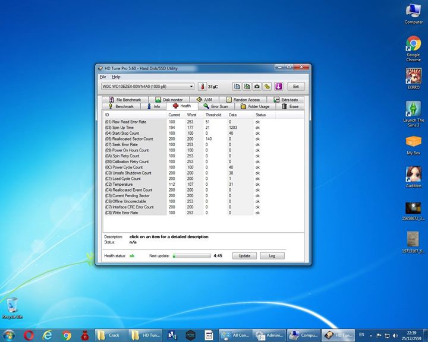This screenshot has height=342, width=428.
Task: Click the copy screenshot to clipboard icon
Action: coord(247,87)
